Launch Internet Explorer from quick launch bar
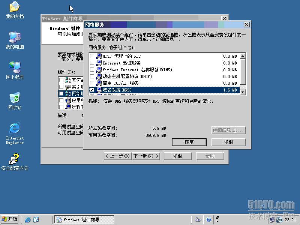The height and width of the screenshot is (225, 300). [27, 219]
